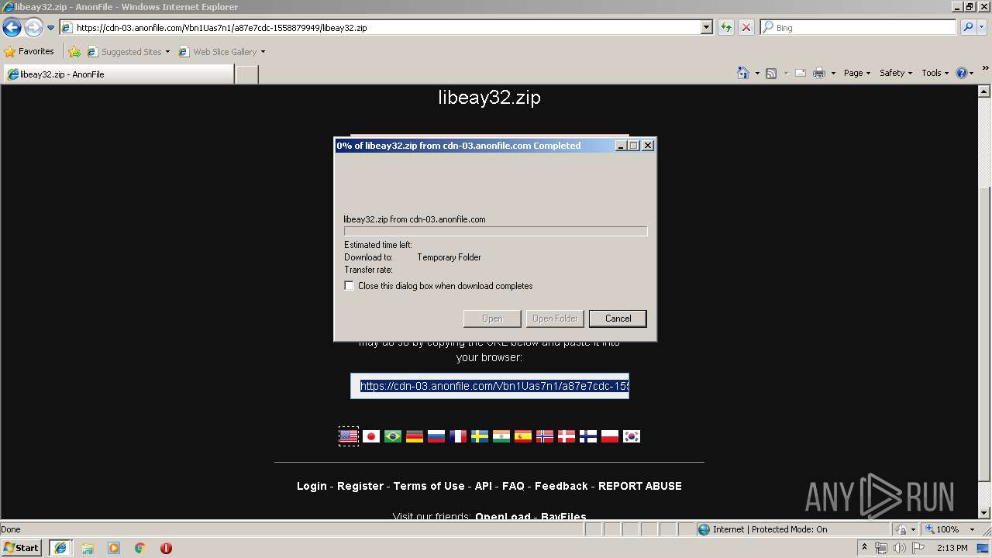This screenshot has height=558, width=992.
Task: Open the Register link
Action: (360, 486)
